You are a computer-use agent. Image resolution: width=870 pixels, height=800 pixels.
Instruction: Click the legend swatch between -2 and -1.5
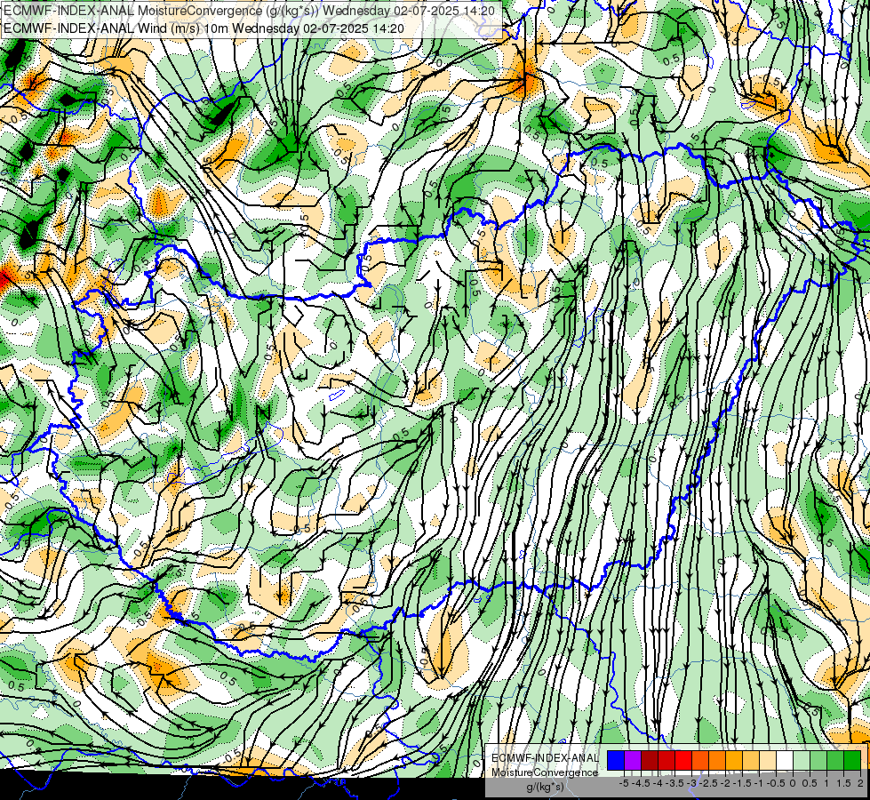click(734, 761)
